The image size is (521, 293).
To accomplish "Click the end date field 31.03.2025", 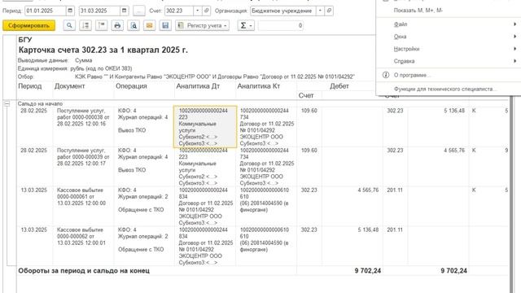I will pos(99,11).
